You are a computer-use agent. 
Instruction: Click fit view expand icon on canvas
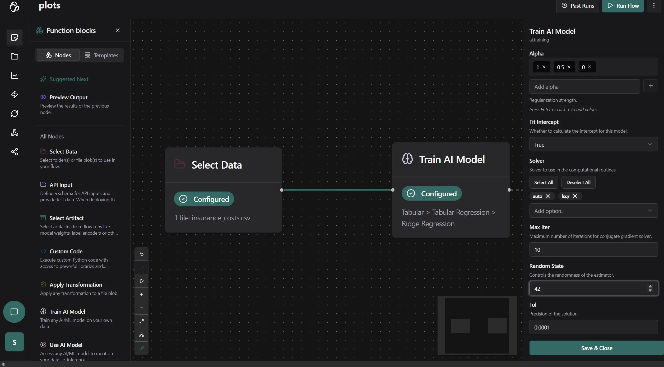pyautogui.click(x=142, y=321)
